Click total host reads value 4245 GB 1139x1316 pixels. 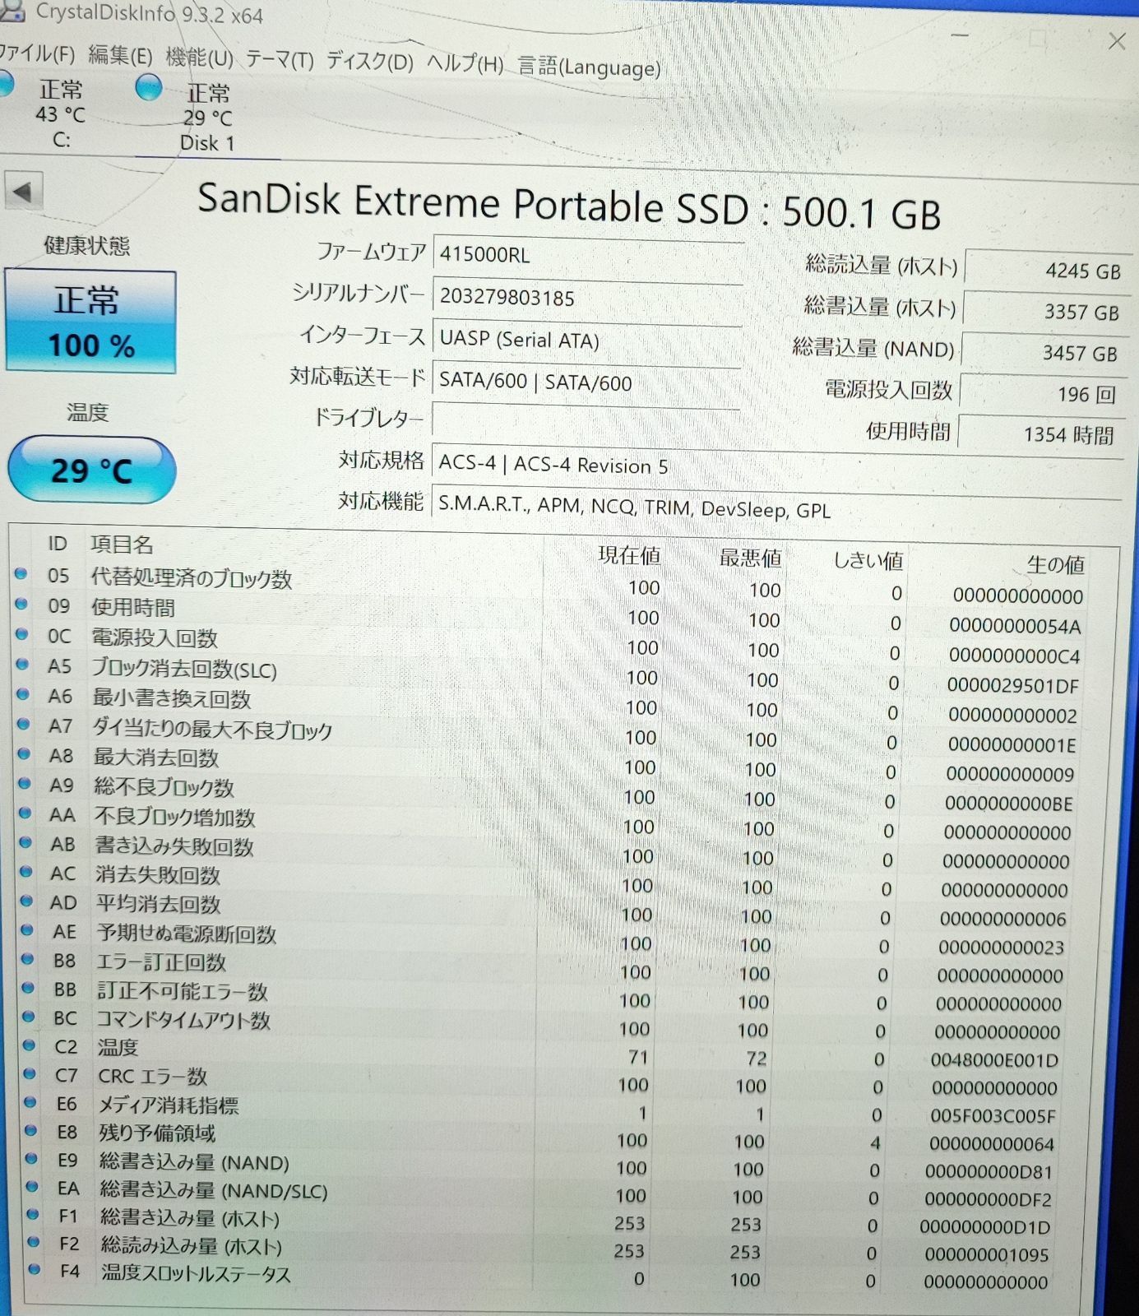point(1047,270)
